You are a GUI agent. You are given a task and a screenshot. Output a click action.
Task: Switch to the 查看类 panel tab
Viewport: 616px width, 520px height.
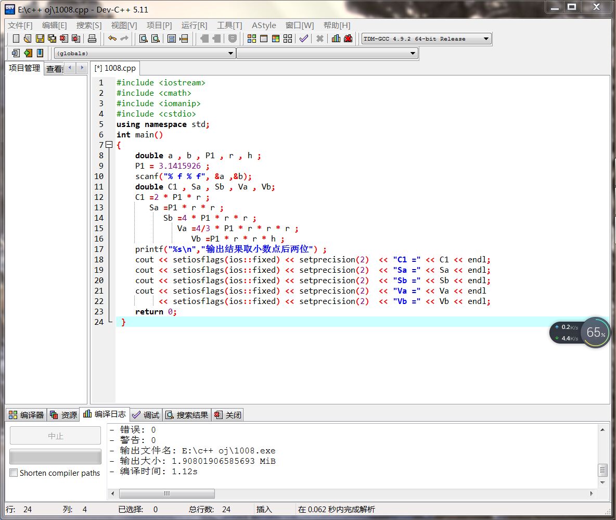(x=54, y=69)
